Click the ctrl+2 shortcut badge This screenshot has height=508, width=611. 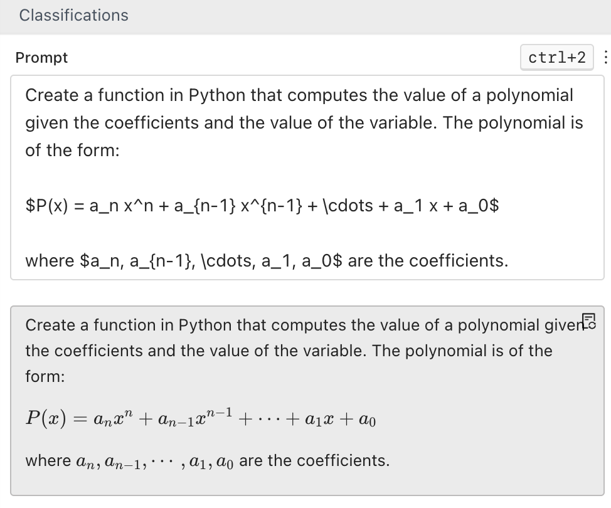(x=556, y=58)
